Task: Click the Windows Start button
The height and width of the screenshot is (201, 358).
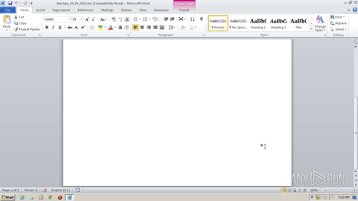Action: point(8,197)
